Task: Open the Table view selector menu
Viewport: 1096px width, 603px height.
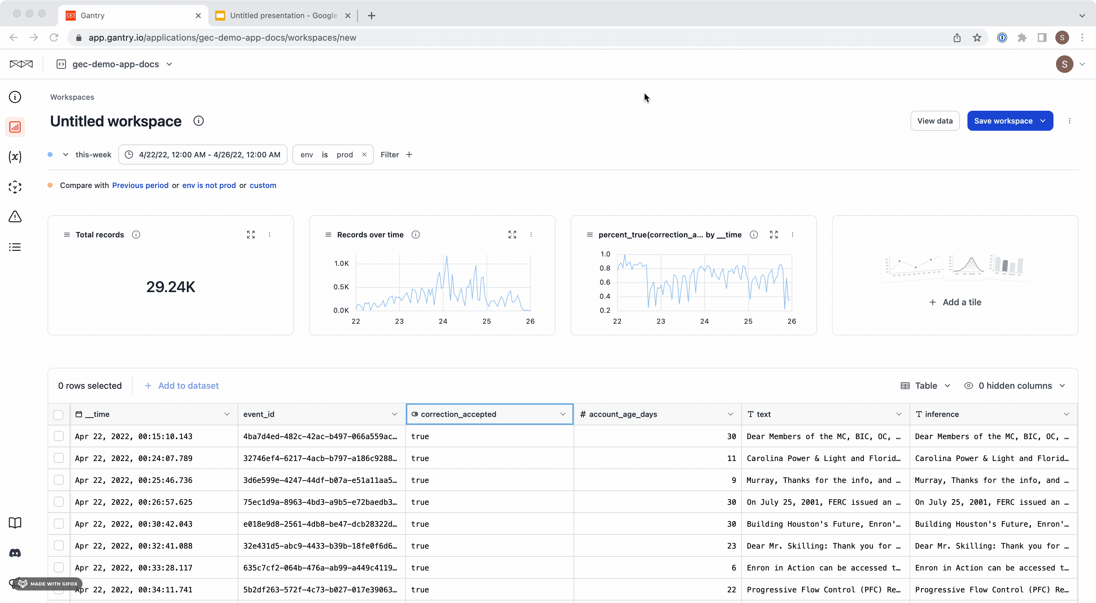Action: click(x=926, y=386)
